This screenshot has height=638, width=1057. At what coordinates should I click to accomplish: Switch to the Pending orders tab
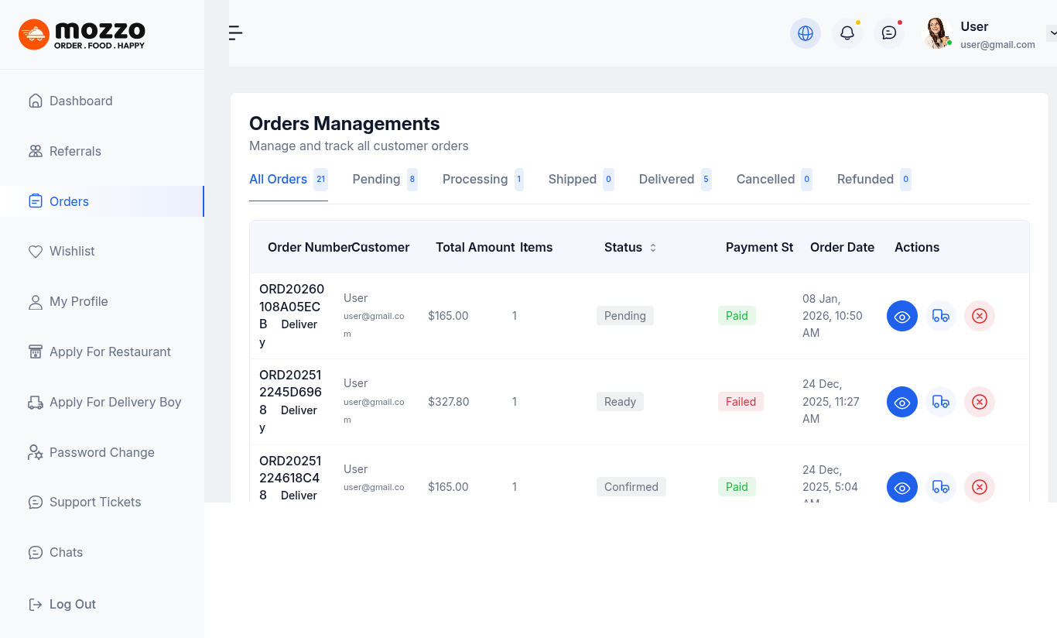pos(376,180)
